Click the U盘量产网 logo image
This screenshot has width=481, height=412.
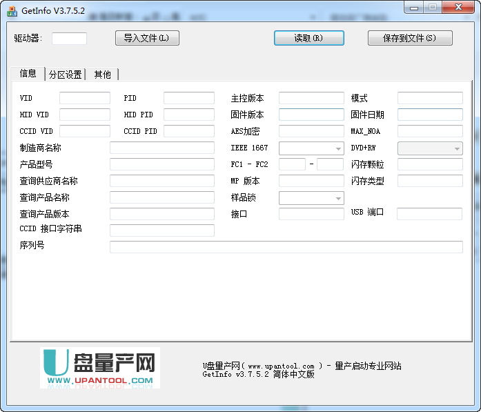click(100, 368)
